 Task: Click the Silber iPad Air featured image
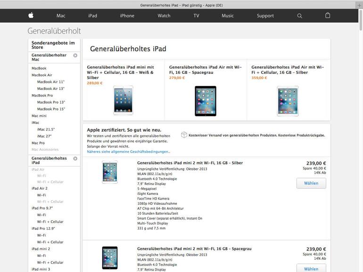pyautogui.click(x=288, y=101)
